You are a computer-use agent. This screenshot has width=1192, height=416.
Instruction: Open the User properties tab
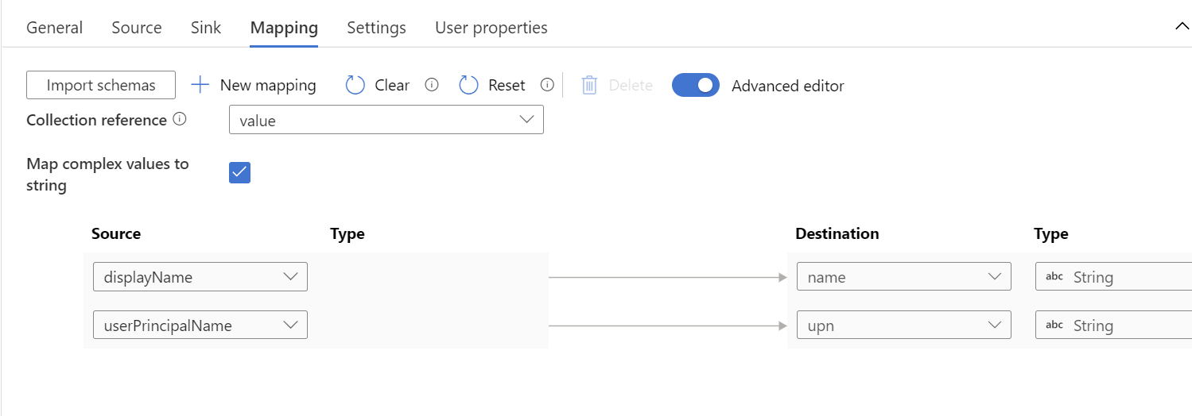point(491,28)
